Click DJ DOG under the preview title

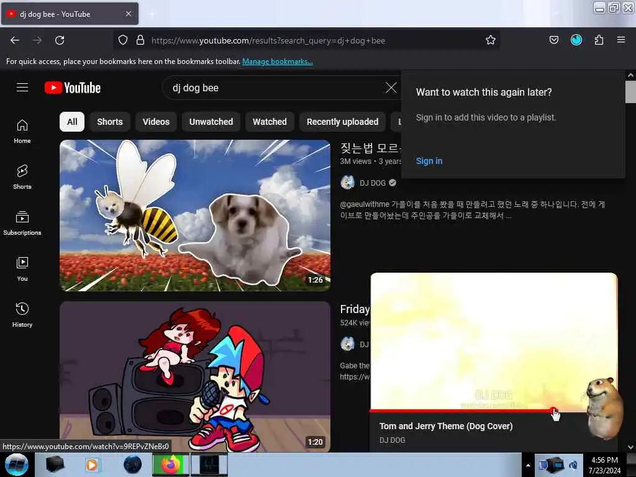click(393, 440)
